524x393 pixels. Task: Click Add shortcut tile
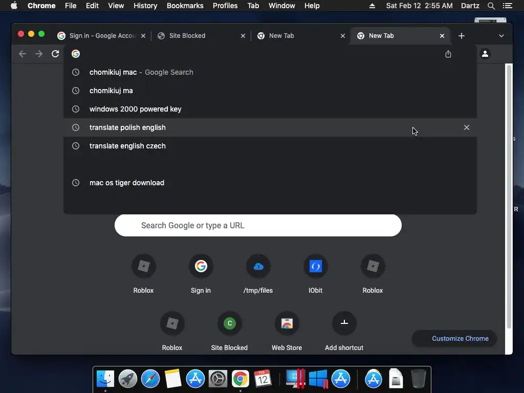344,332
